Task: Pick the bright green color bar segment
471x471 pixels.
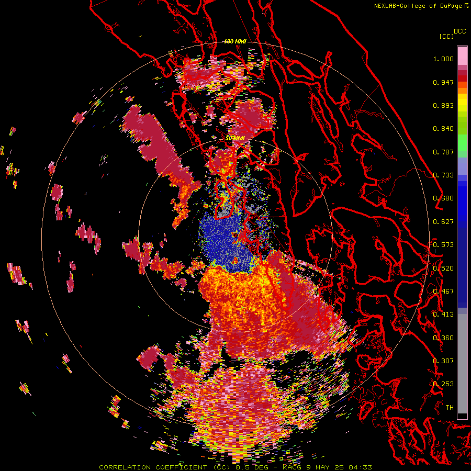Action: click(x=462, y=143)
